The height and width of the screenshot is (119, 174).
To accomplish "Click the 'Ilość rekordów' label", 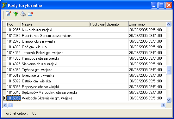I will tap(16, 113).
